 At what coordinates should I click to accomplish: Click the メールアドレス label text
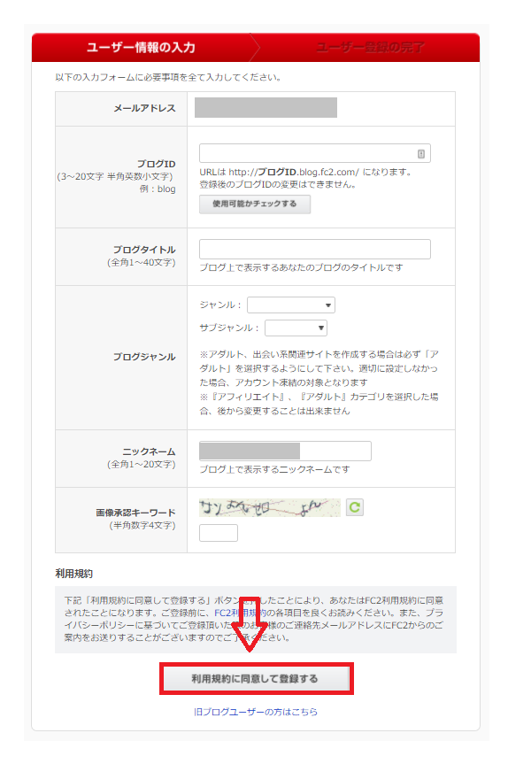tap(144, 108)
